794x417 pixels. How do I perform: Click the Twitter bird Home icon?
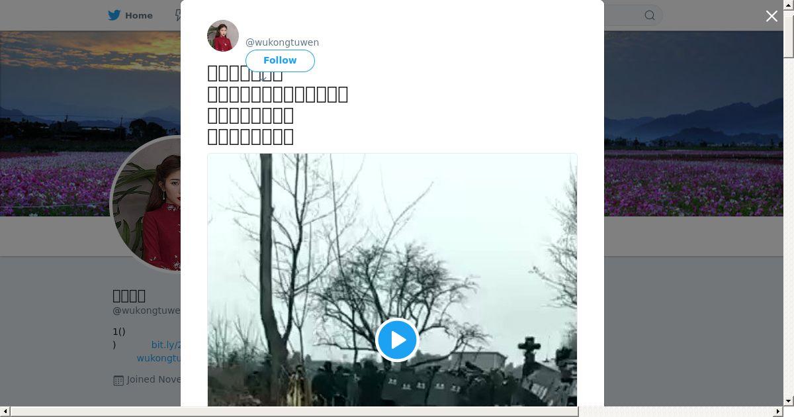point(114,15)
